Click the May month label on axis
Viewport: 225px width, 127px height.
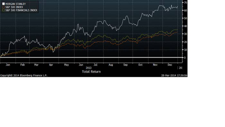point(67,65)
